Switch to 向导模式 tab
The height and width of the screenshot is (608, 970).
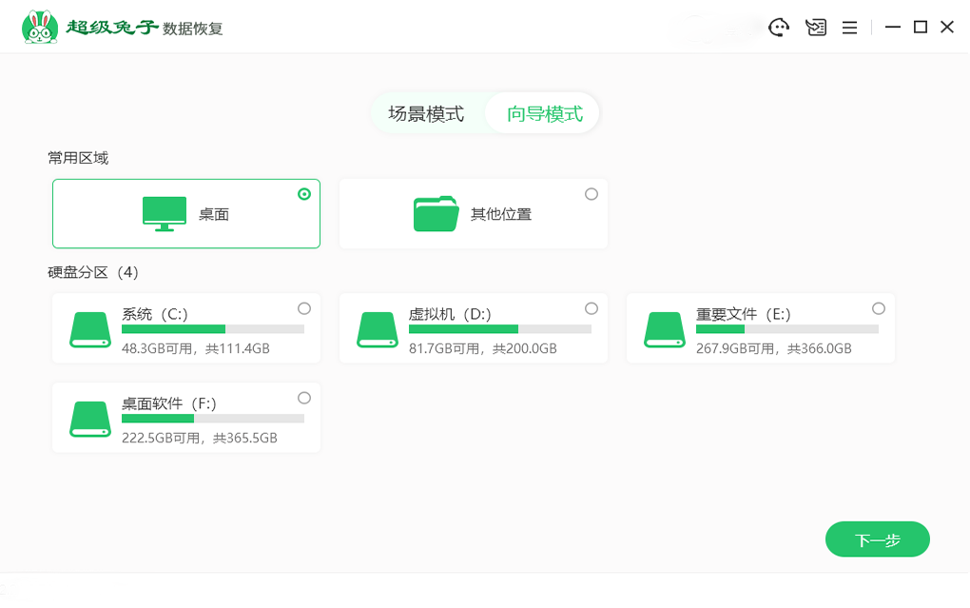[x=544, y=114]
